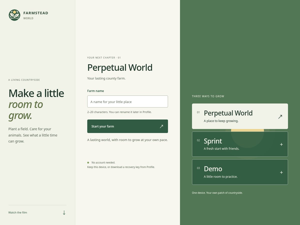Expand the Sprint card plus icon

click(281, 144)
